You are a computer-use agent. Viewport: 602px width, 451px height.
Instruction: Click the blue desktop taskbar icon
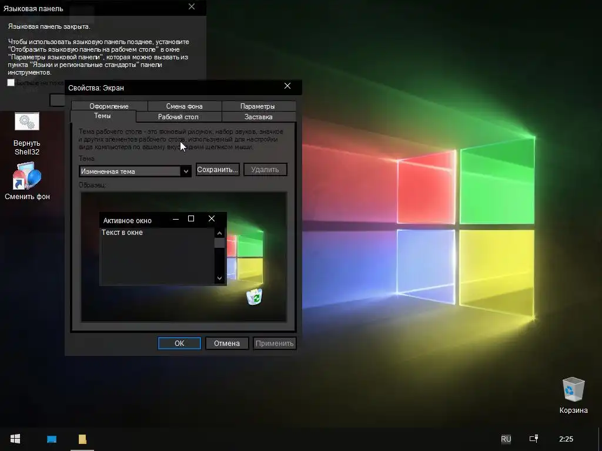tap(52, 439)
